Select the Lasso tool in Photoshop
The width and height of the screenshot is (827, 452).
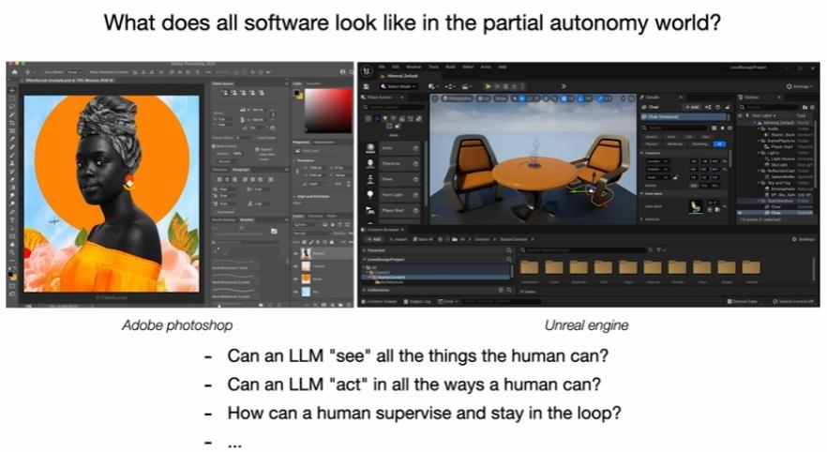[11, 107]
